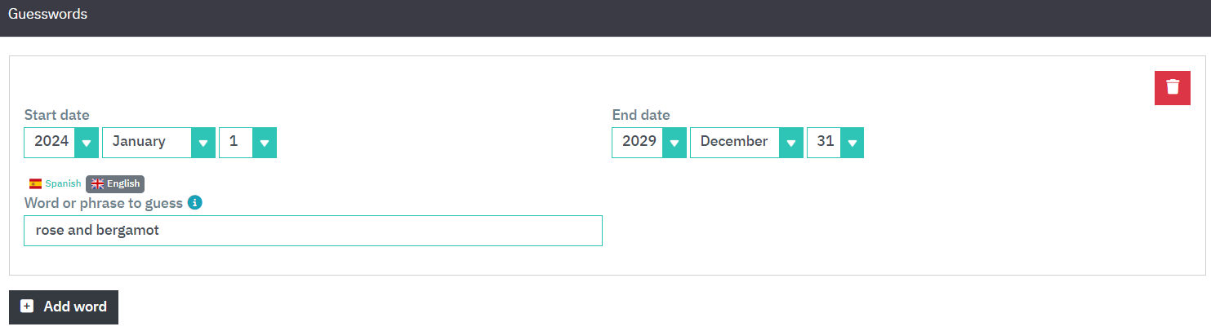
Task: Expand the January start month dropdown
Action: [x=158, y=142]
